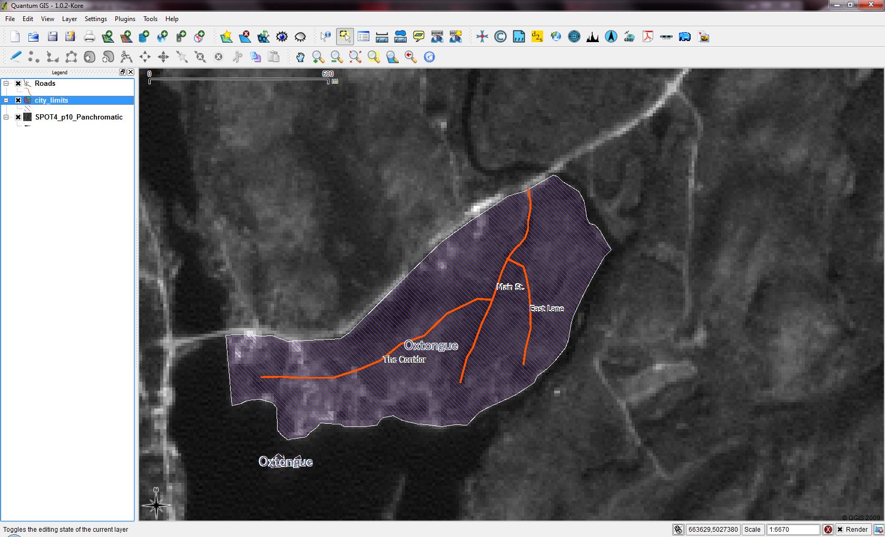Open the Layer menu
The image size is (885, 537).
(x=69, y=19)
